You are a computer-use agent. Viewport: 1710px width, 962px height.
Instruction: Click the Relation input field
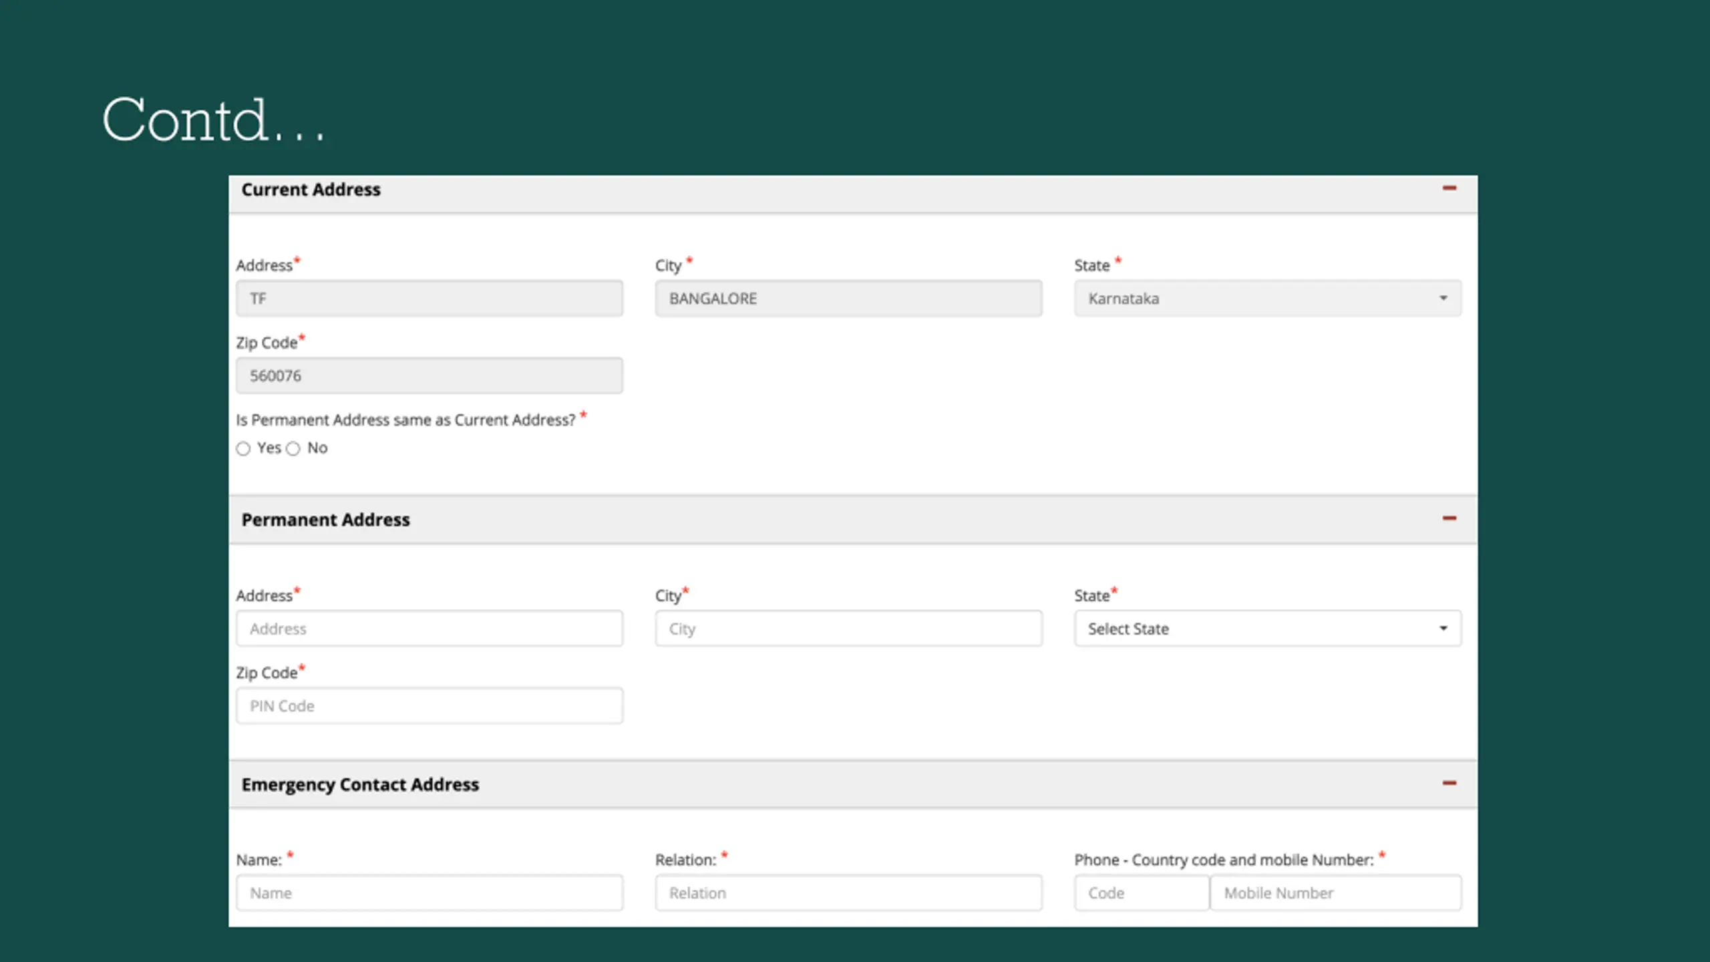tap(848, 893)
